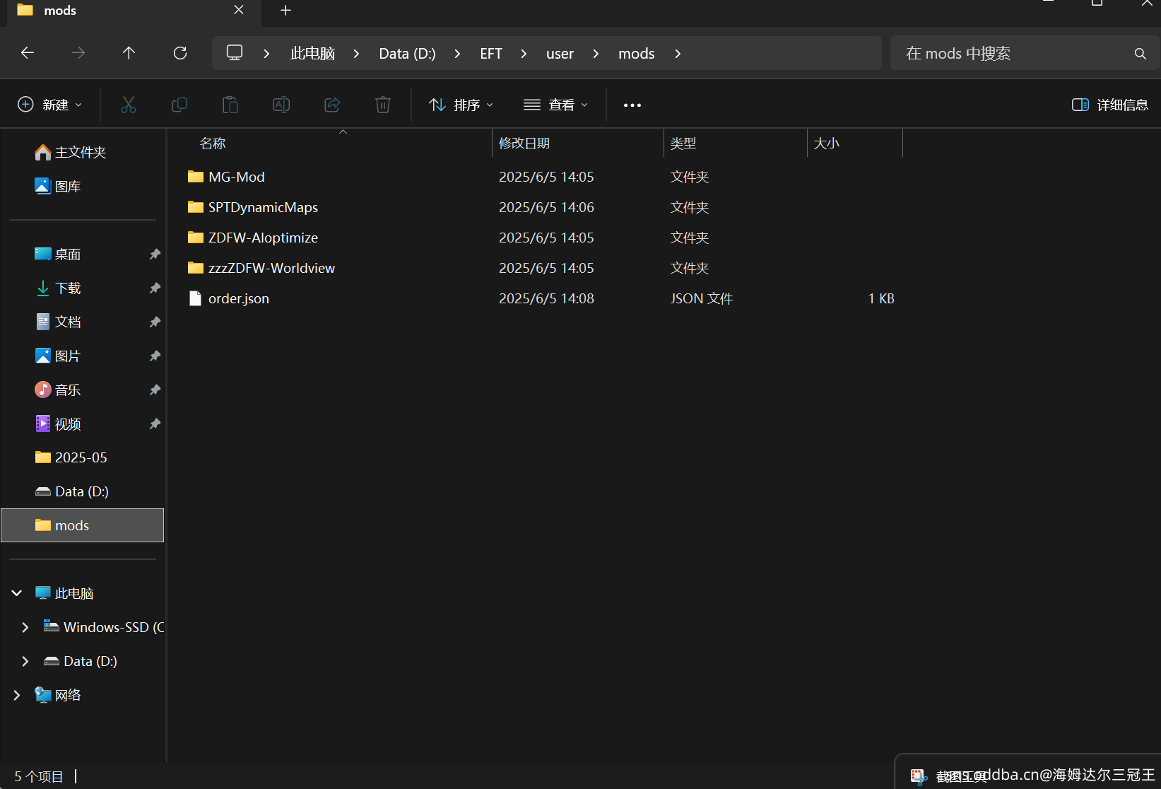Expand the 网络 tree node
The height and width of the screenshot is (789, 1161).
(x=17, y=695)
